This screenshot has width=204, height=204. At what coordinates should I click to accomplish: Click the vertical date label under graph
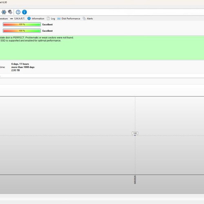point(135,180)
